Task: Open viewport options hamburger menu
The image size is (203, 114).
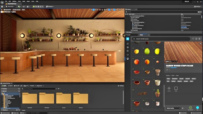Action: (2, 10)
